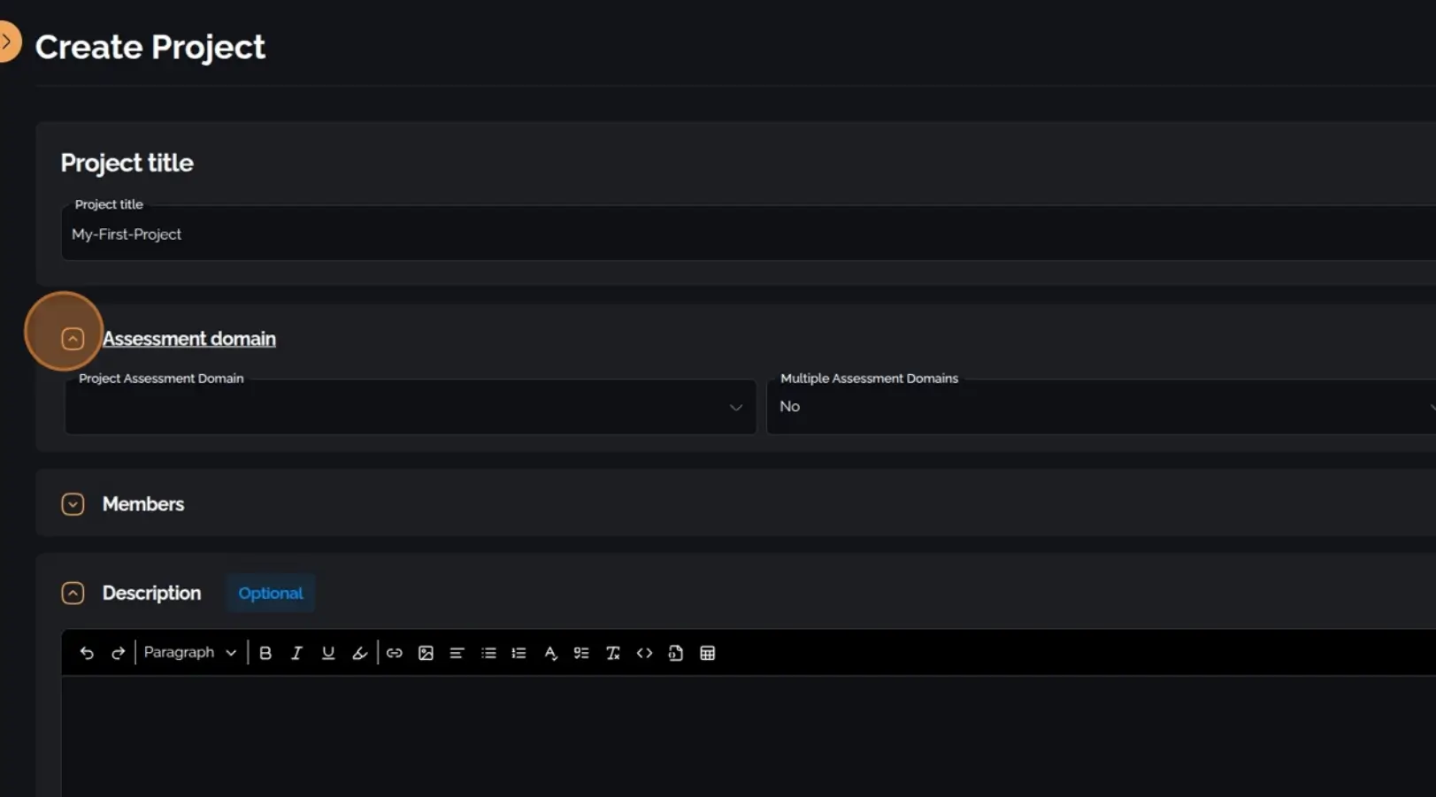Toggle italic formatting in the description

point(296,653)
